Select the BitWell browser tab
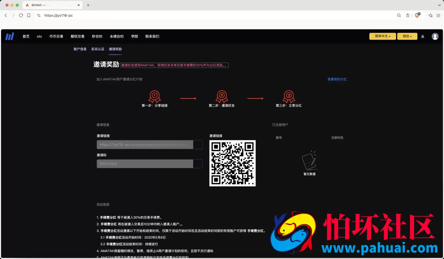The height and width of the screenshot is (259, 444). [52, 5]
